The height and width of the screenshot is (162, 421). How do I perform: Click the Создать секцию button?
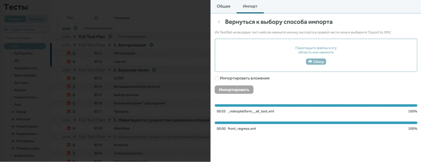point(26,30)
